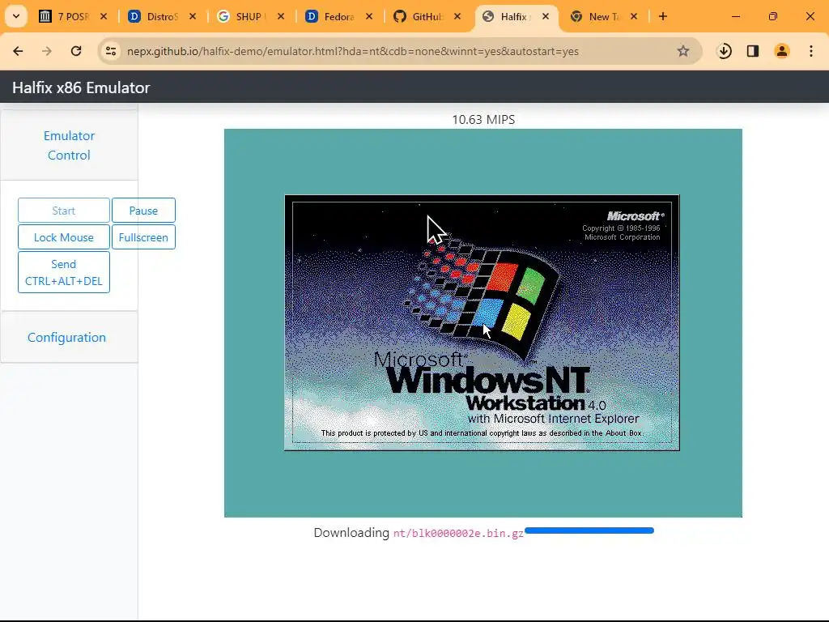829x622 pixels.
Task: Close the GitHub tab
Action: point(457,16)
